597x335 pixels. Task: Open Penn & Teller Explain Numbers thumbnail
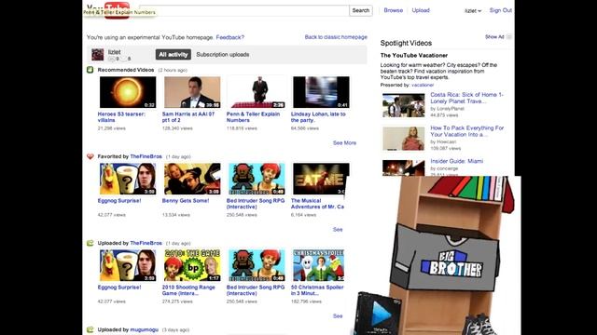pyautogui.click(x=257, y=92)
